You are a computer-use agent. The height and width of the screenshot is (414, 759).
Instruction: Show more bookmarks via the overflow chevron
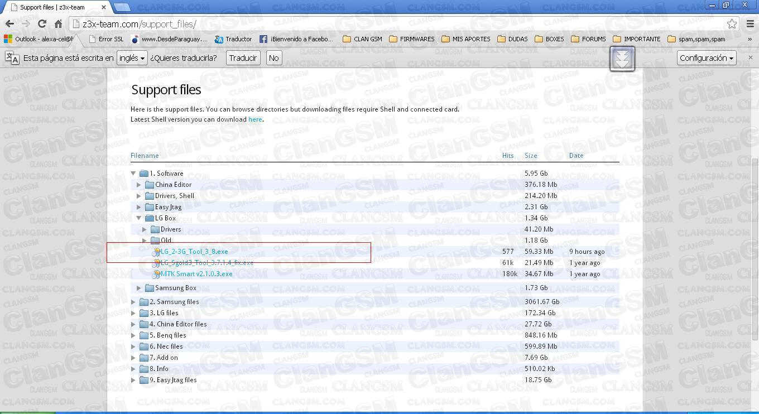pyautogui.click(x=750, y=39)
